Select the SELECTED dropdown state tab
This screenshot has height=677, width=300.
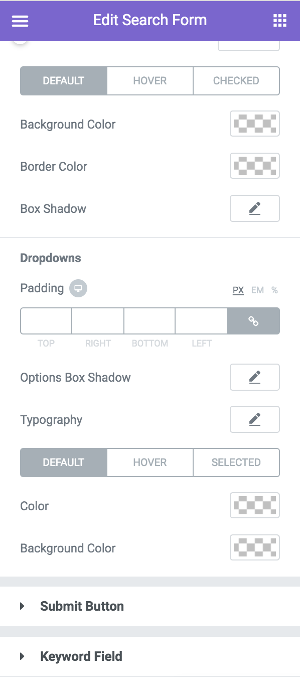236,462
